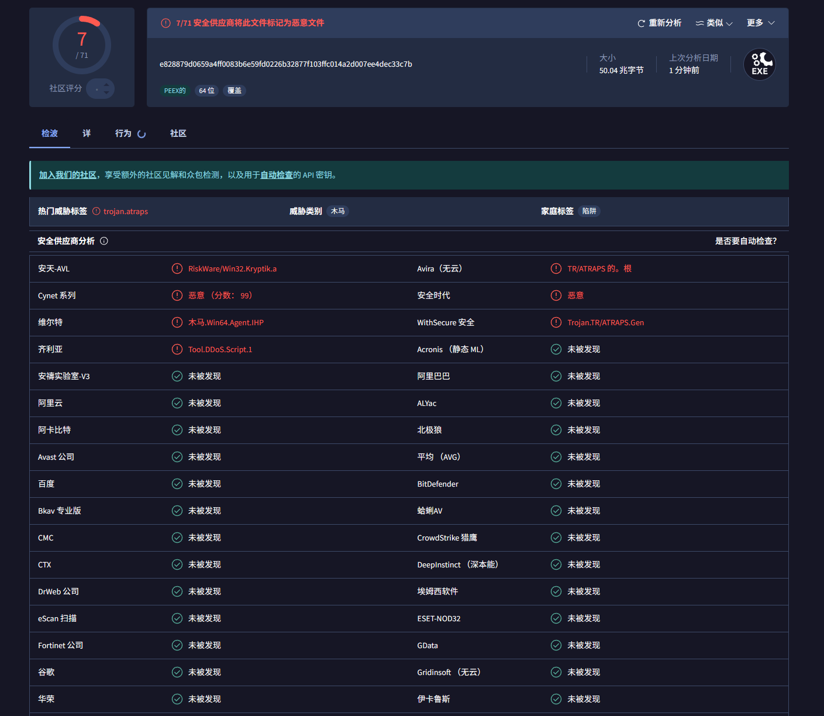
Task: Click the 是否要自动检查? link
Action: coord(746,241)
